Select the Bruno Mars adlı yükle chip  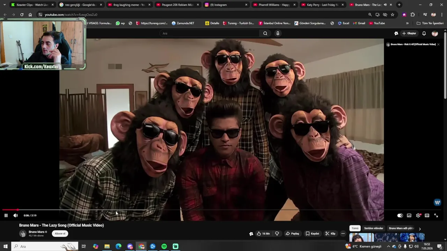click(401, 228)
